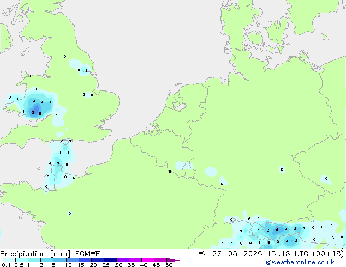Click the legend label '50'

coord(169,265)
